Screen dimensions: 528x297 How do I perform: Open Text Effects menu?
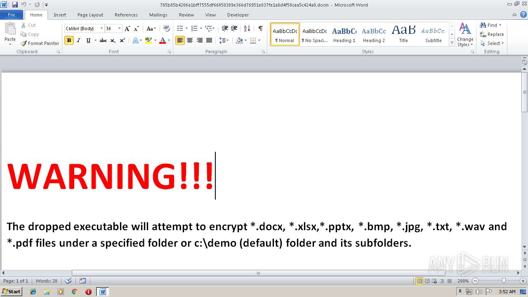click(137, 40)
